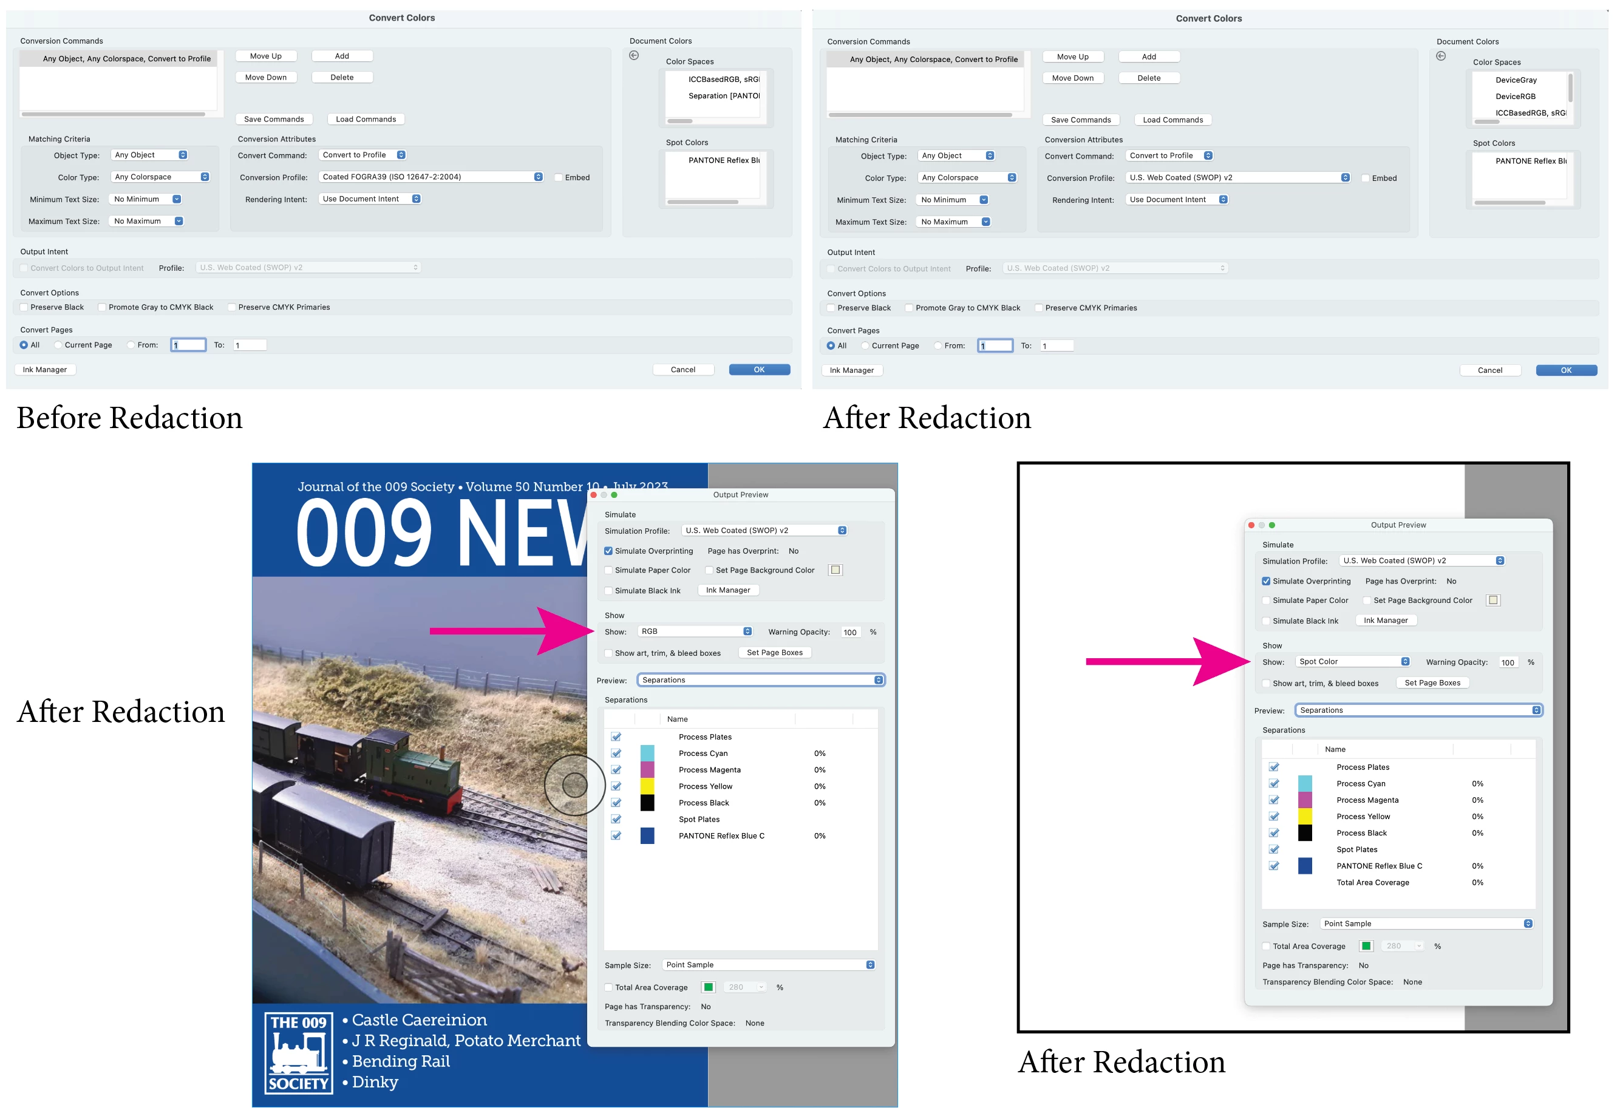The height and width of the screenshot is (1116, 1620).
Task: Click the back arrow icon beside Color Spaces in right dialog
Action: (x=1440, y=56)
